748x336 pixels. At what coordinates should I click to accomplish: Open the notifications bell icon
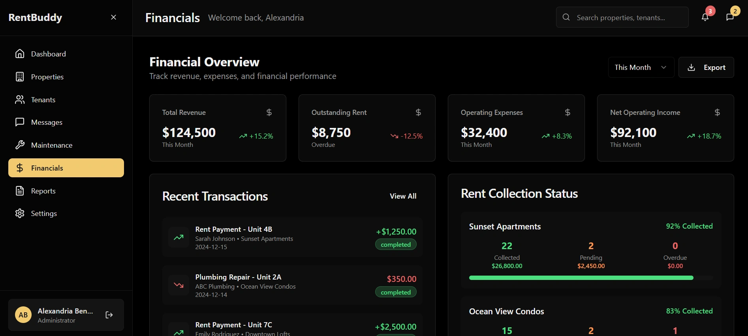point(705,17)
